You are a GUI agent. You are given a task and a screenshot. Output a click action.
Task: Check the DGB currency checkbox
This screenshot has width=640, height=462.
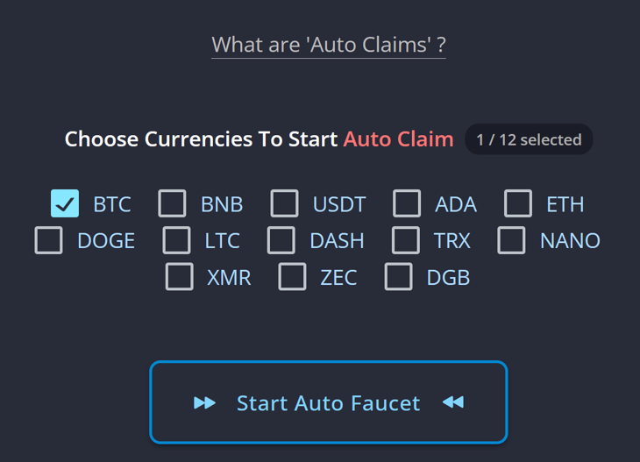click(399, 277)
